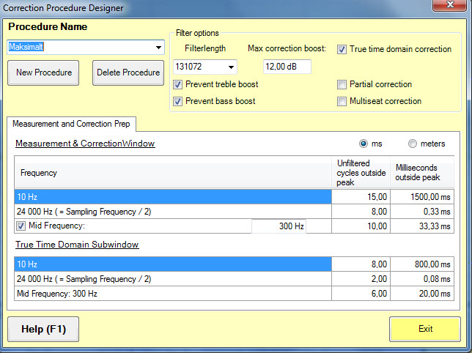Disable Prevent treble boost checkbox

[x=177, y=84]
